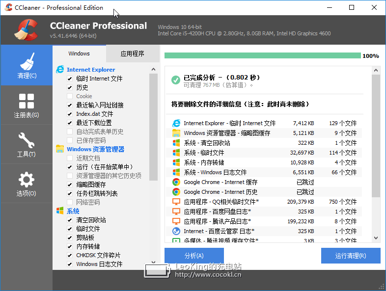
Task: Click IE icon in 临时 Internet 文件 result row
Action: pyautogui.click(x=176, y=123)
